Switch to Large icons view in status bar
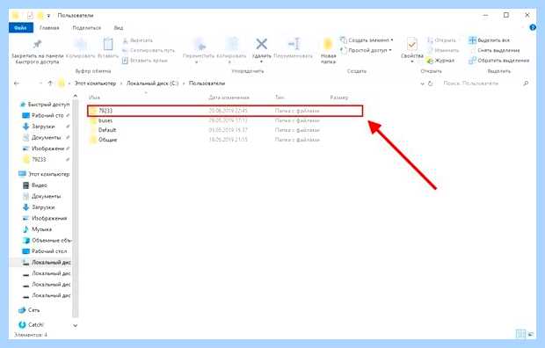Viewport: 545px width, 348px height. coord(531,334)
